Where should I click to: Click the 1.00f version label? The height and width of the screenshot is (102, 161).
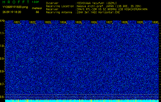pos(36,2)
